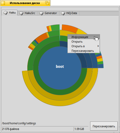Viewport: 120px width, 133px height.
Task: Click the central blue boot circle
Action: coord(60,68)
